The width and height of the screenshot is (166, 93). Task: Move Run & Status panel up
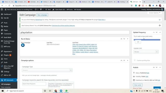(x=121, y=39)
